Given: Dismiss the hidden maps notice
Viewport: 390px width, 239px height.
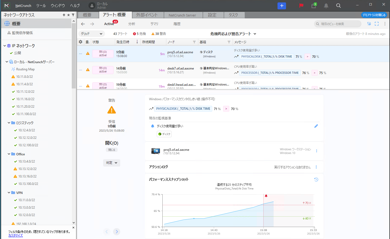Looking at the screenshot, I should tap(74, 228).
